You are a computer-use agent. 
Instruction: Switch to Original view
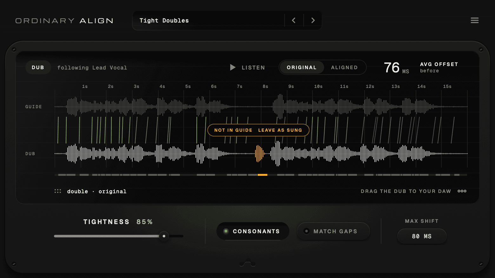(x=301, y=67)
